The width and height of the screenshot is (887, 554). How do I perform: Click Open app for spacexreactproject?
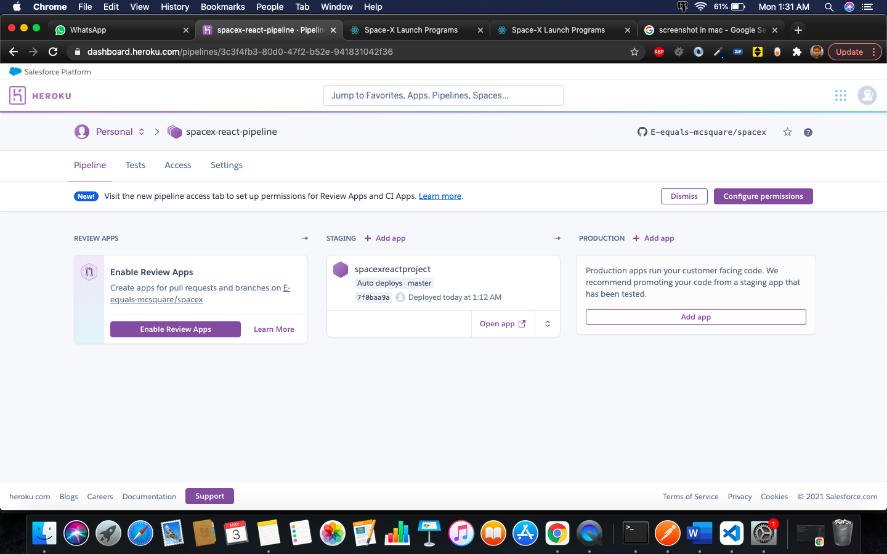tap(503, 324)
